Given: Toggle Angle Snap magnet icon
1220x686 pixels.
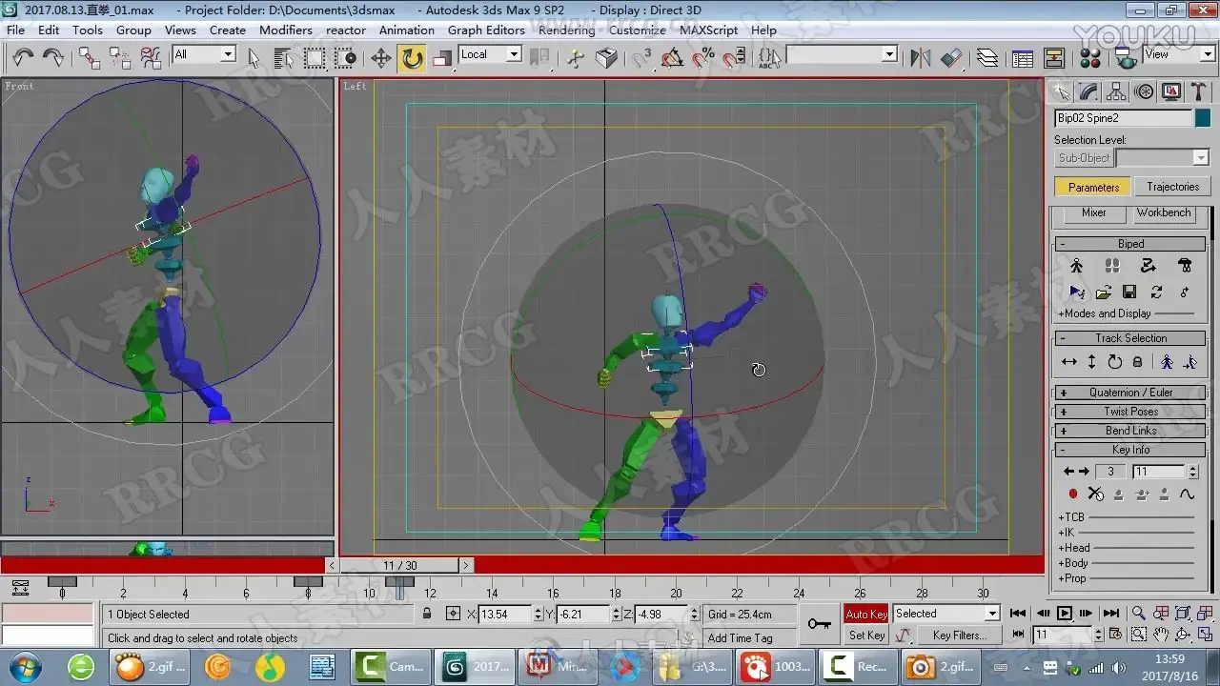Looking at the screenshot, I should pos(672,58).
